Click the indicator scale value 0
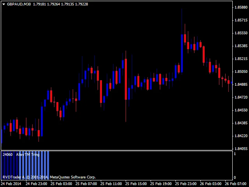 coord(235,178)
